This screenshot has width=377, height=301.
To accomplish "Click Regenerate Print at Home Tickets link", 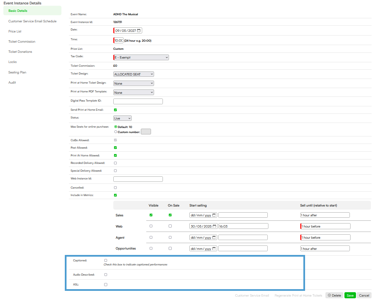I will (298, 296).
